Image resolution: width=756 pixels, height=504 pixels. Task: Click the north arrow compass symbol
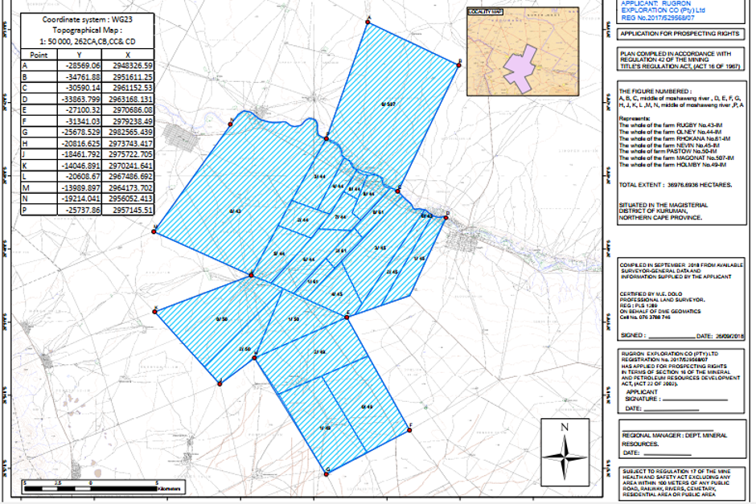(x=569, y=452)
